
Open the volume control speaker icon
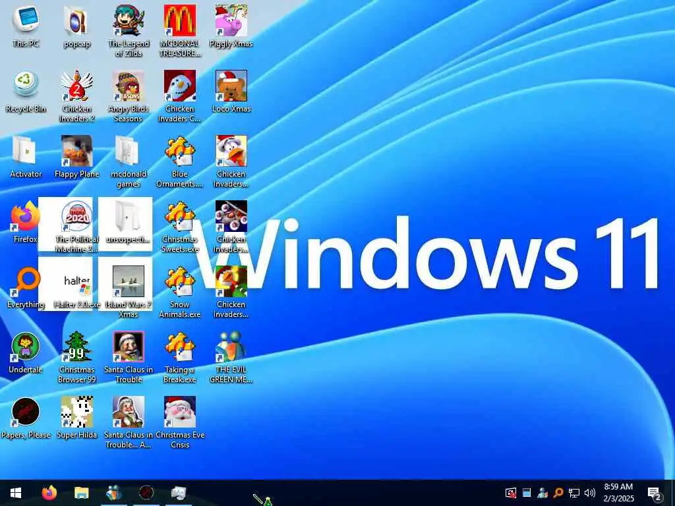click(590, 493)
